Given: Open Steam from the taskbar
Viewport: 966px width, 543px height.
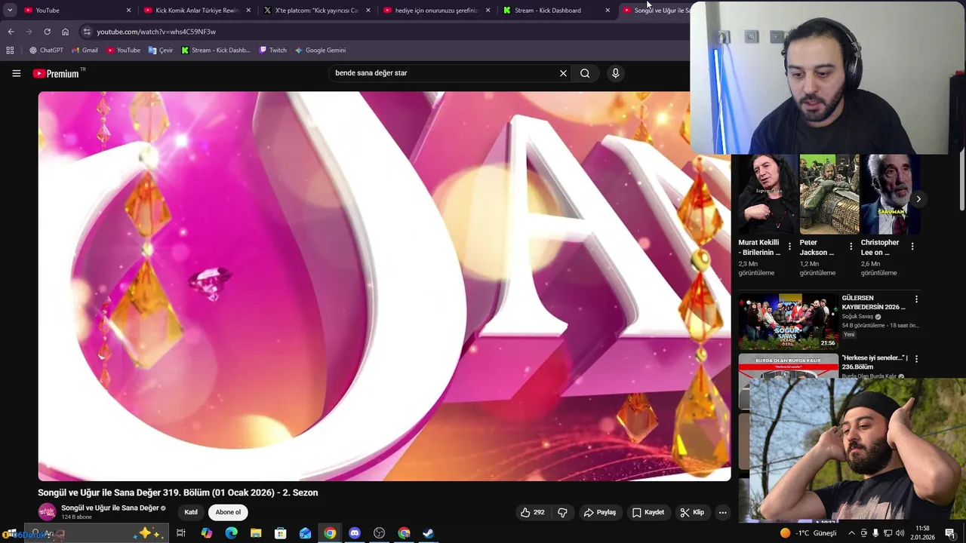Looking at the screenshot, I should click(x=428, y=533).
